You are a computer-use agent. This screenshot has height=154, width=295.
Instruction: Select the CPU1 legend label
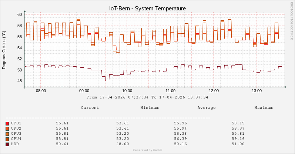coord(16,123)
